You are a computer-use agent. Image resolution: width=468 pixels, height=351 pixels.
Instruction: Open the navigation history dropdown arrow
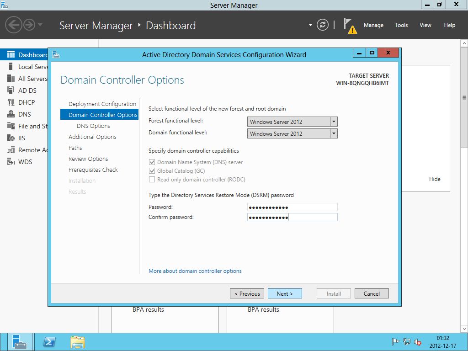tap(40, 25)
